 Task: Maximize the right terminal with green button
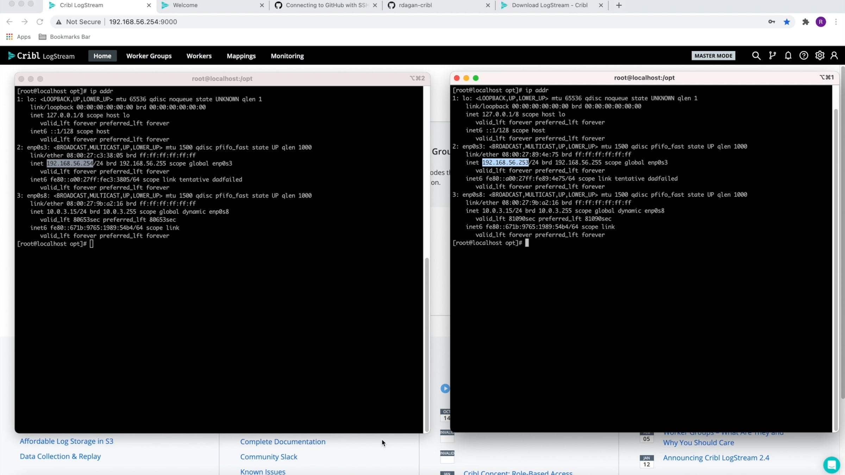coord(476,78)
